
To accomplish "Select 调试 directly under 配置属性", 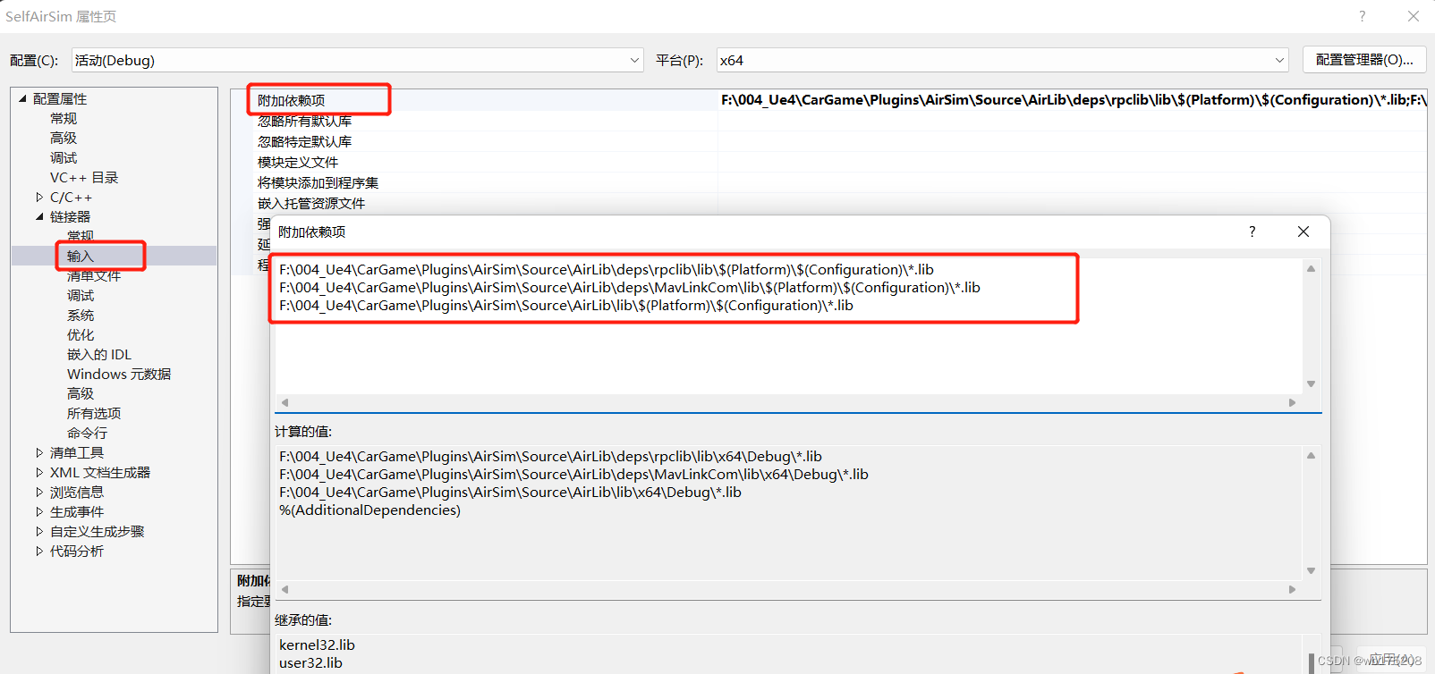I will [x=64, y=157].
